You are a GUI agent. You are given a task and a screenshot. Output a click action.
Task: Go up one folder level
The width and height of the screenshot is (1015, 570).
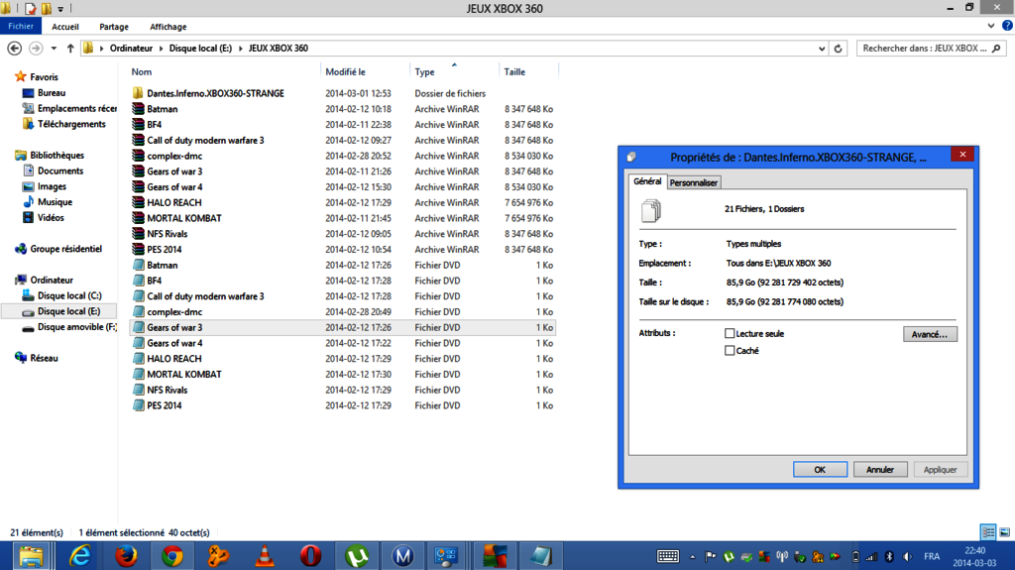pyautogui.click(x=70, y=48)
